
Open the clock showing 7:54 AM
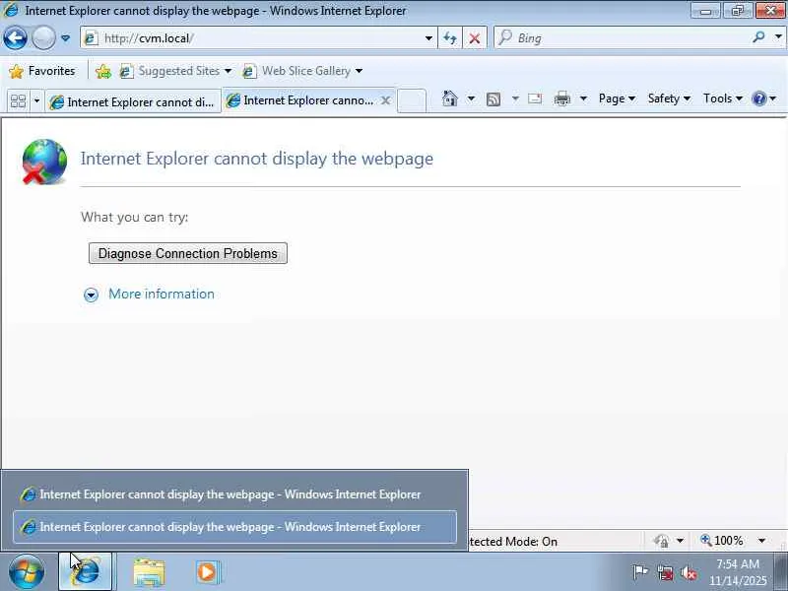coord(738,572)
